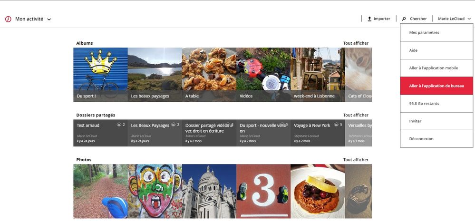Select Aide in the user menu
The image size is (475, 222).
436,50
